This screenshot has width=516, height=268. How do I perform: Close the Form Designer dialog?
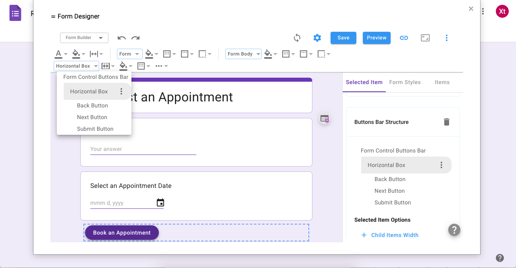point(471,8)
